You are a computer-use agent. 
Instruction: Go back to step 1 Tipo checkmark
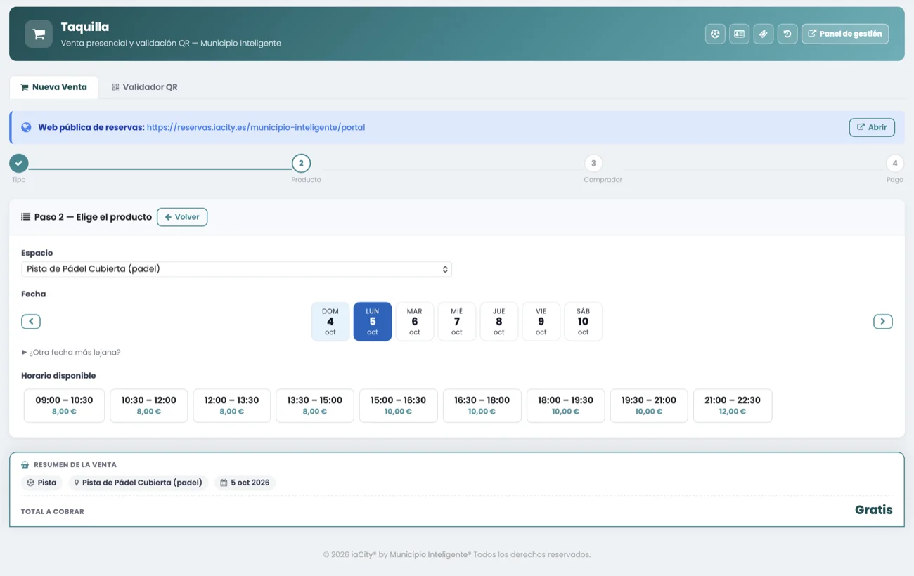(19, 163)
